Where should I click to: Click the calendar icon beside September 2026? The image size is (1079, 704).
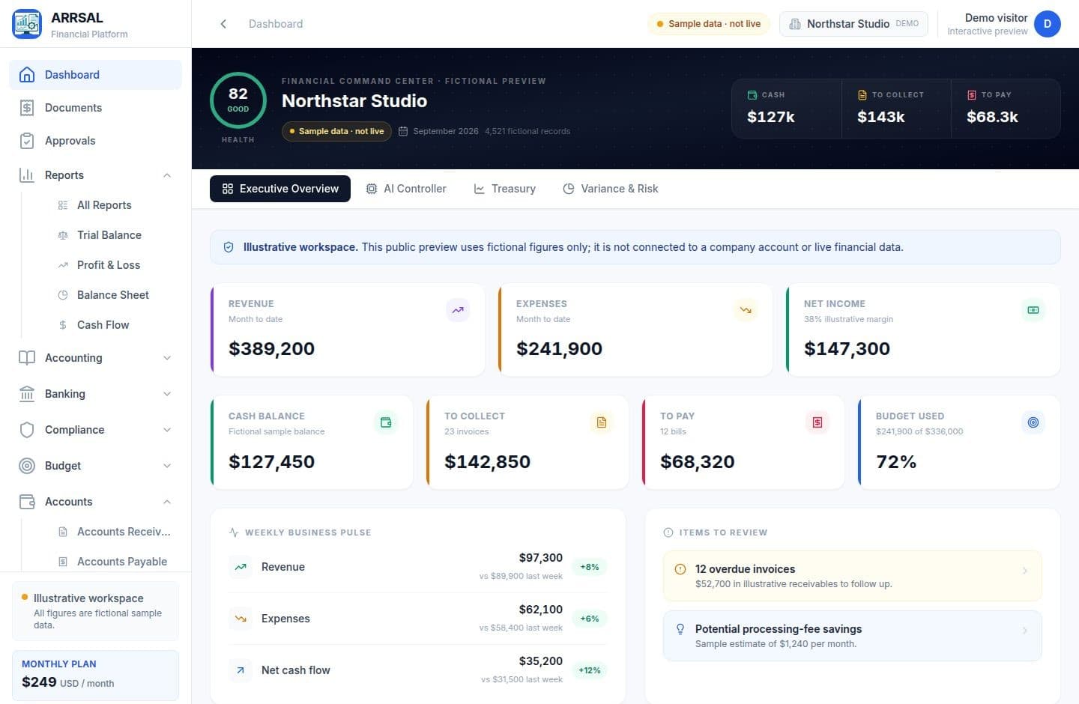[x=403, y=131]
